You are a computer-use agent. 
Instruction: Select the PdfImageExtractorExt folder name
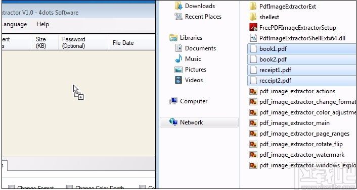click(x=288, y=7)
